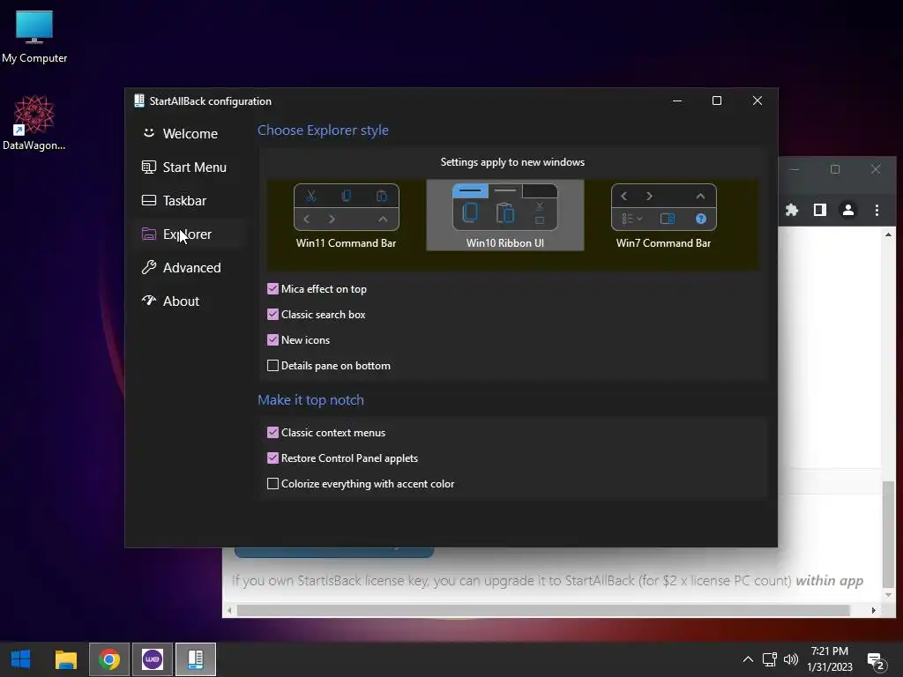The height and width of the screenshot is (677, 903).
Task: Open the Welcome section in StartAllBack sidebar
Action: click(190, 134)
